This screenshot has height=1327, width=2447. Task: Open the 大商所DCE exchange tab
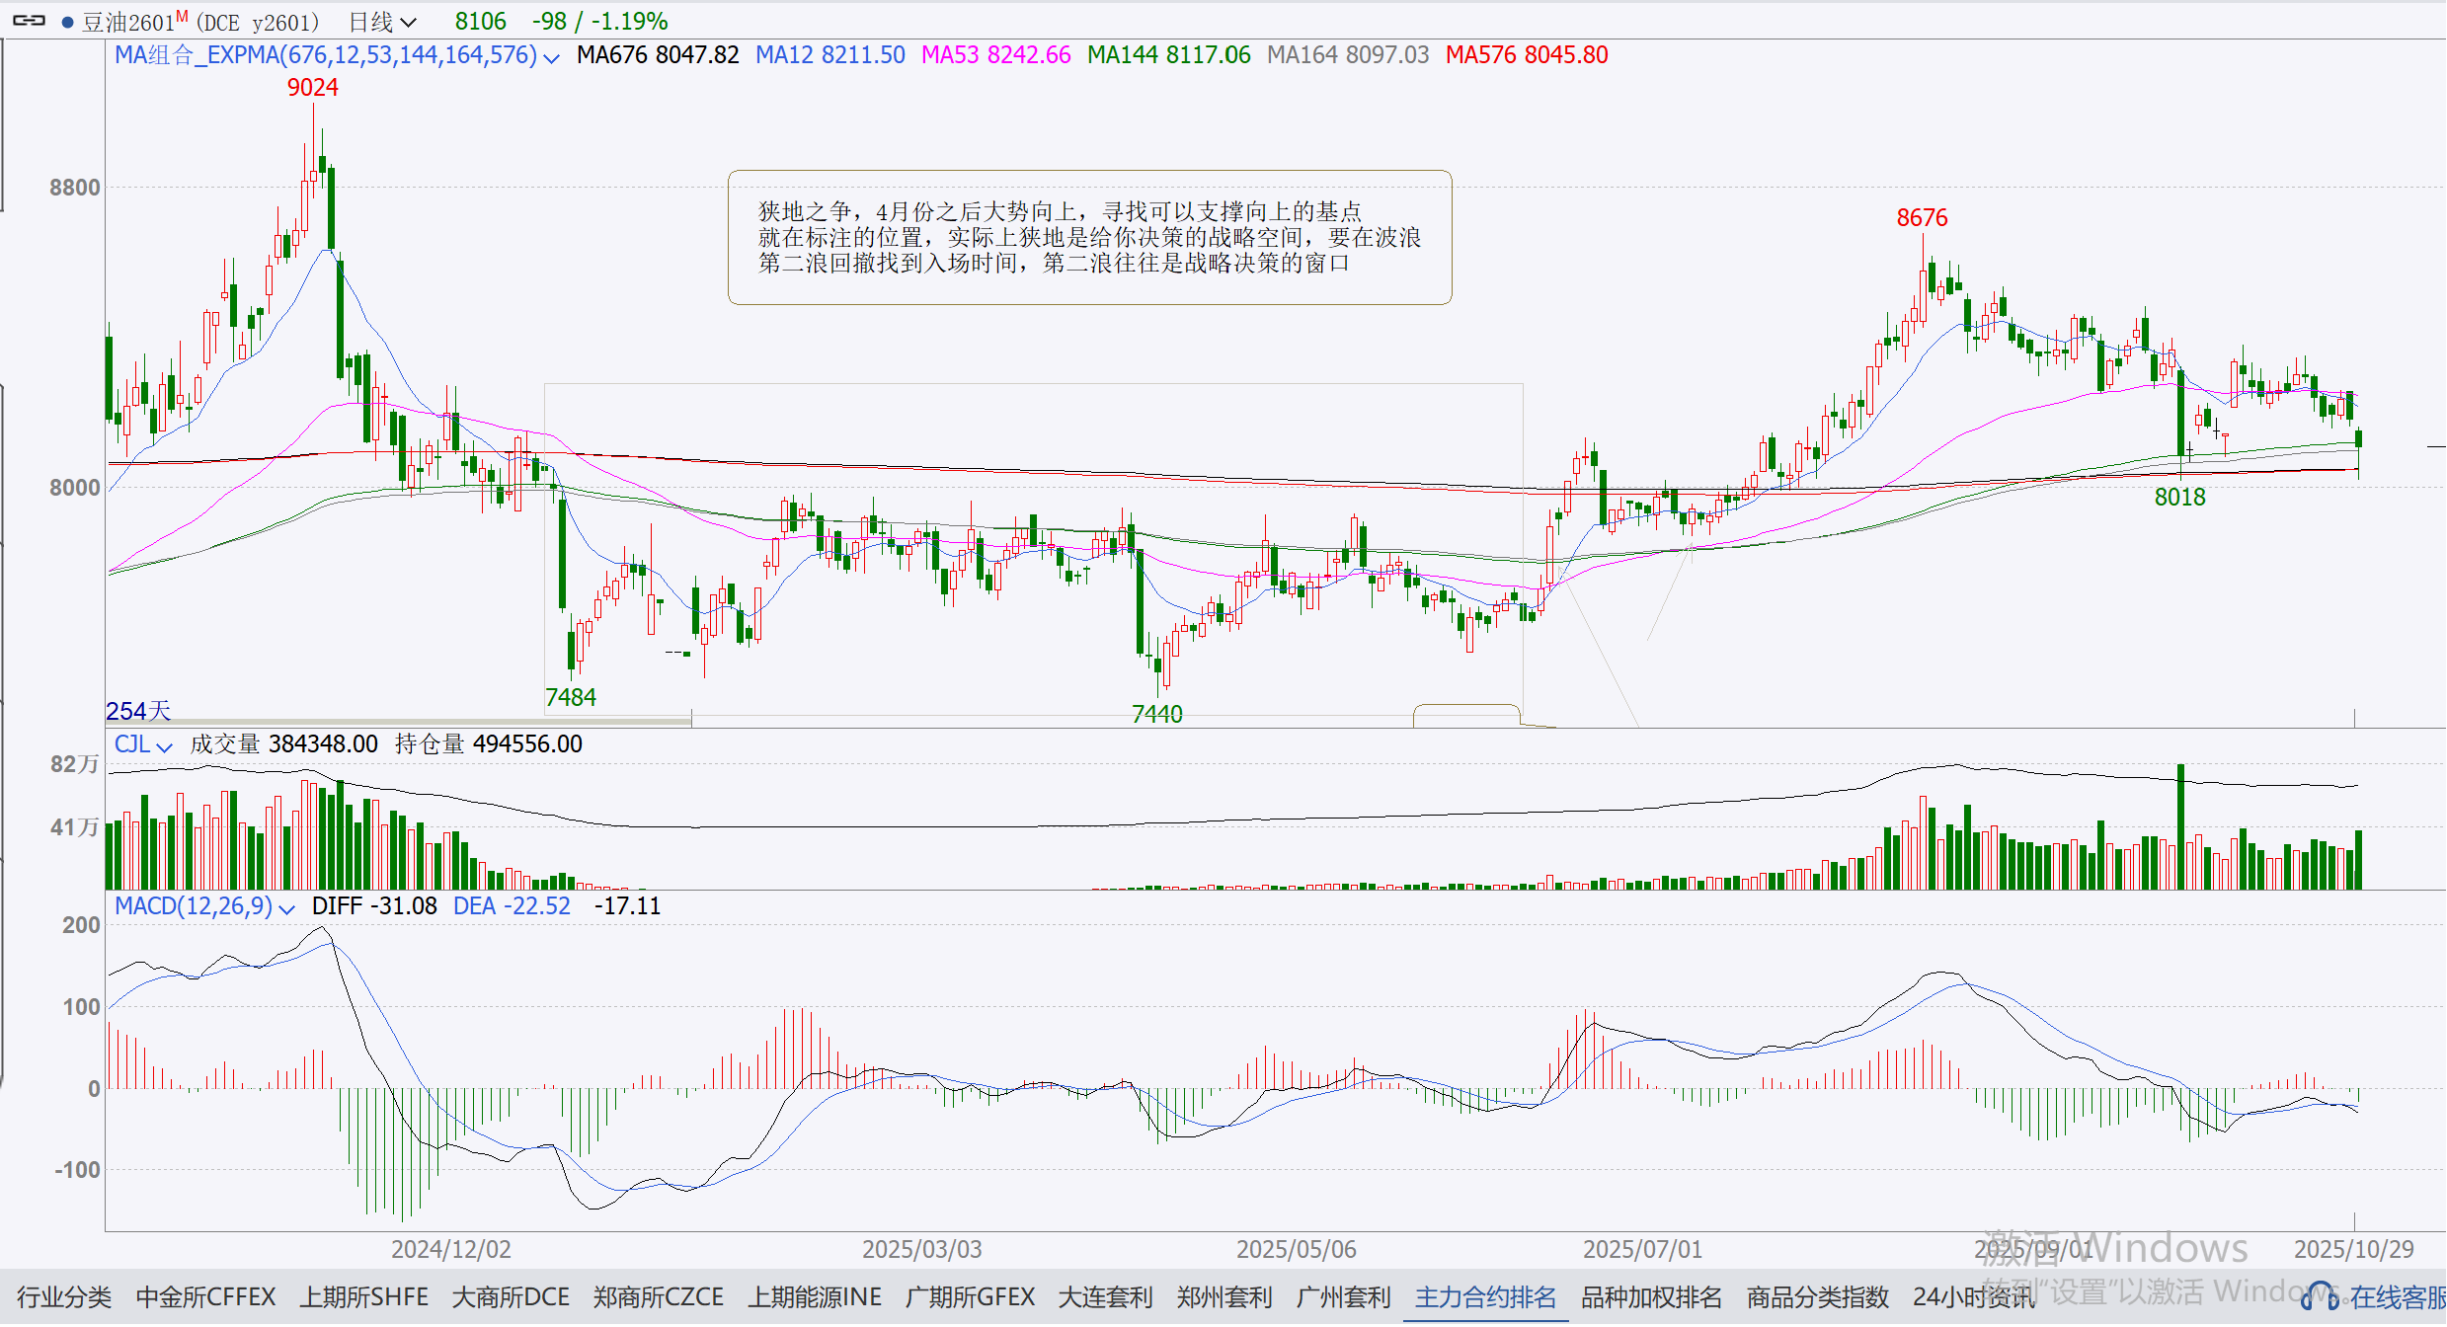511,1296
